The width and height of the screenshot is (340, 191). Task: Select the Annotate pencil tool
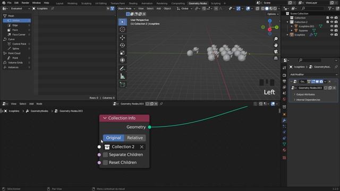coord(122,68)
